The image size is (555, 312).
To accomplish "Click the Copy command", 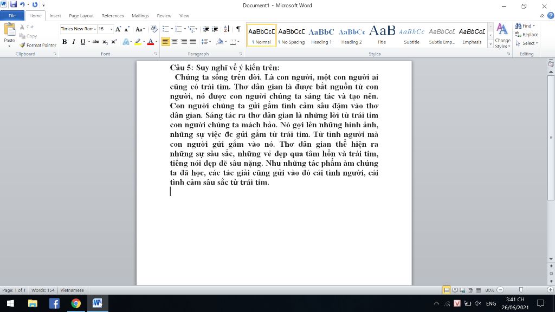I will pyautogui.click(x=28, y=36).
